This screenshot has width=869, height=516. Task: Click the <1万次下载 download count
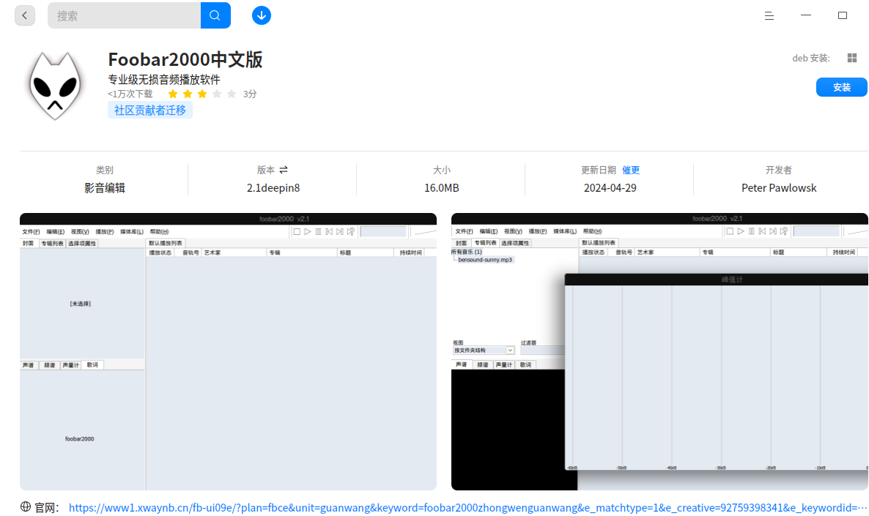point(130,94)
